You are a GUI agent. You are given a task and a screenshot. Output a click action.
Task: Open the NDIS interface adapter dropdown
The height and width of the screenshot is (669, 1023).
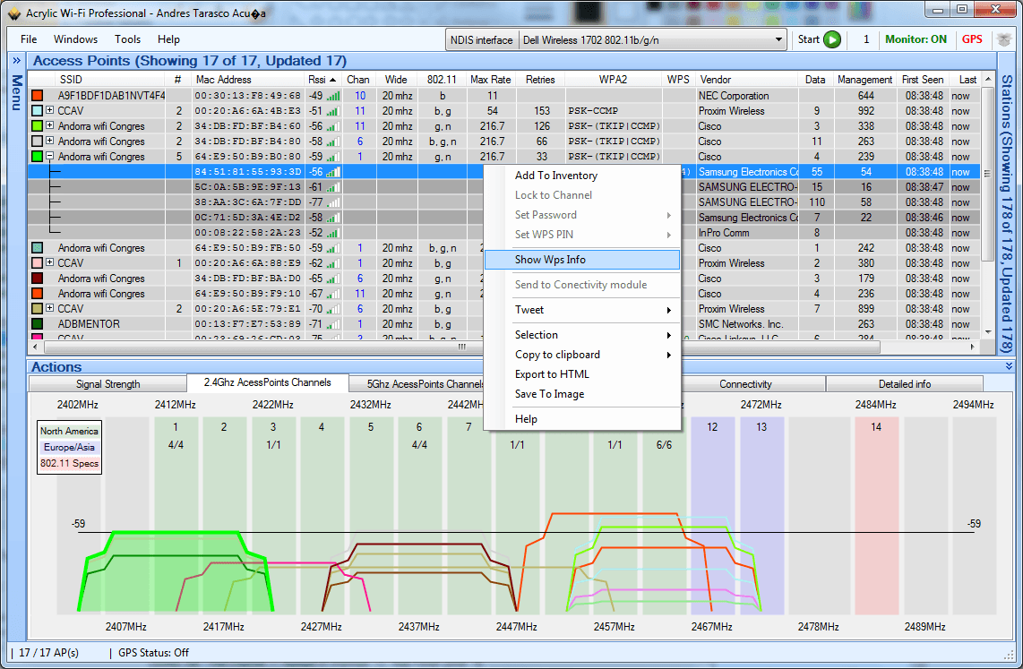[778, 39]
